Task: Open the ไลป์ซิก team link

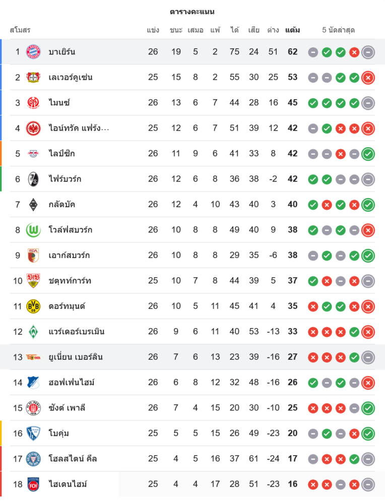Action: pos(62,153)
